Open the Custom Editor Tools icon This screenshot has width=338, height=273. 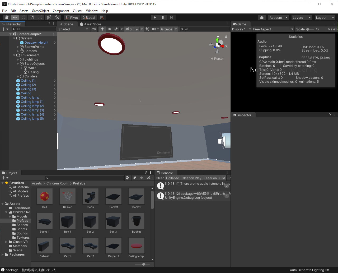pyautogui.click(x=57, y=17)
